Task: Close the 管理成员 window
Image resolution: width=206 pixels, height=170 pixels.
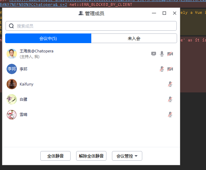Action: click(x=175, y=13)
